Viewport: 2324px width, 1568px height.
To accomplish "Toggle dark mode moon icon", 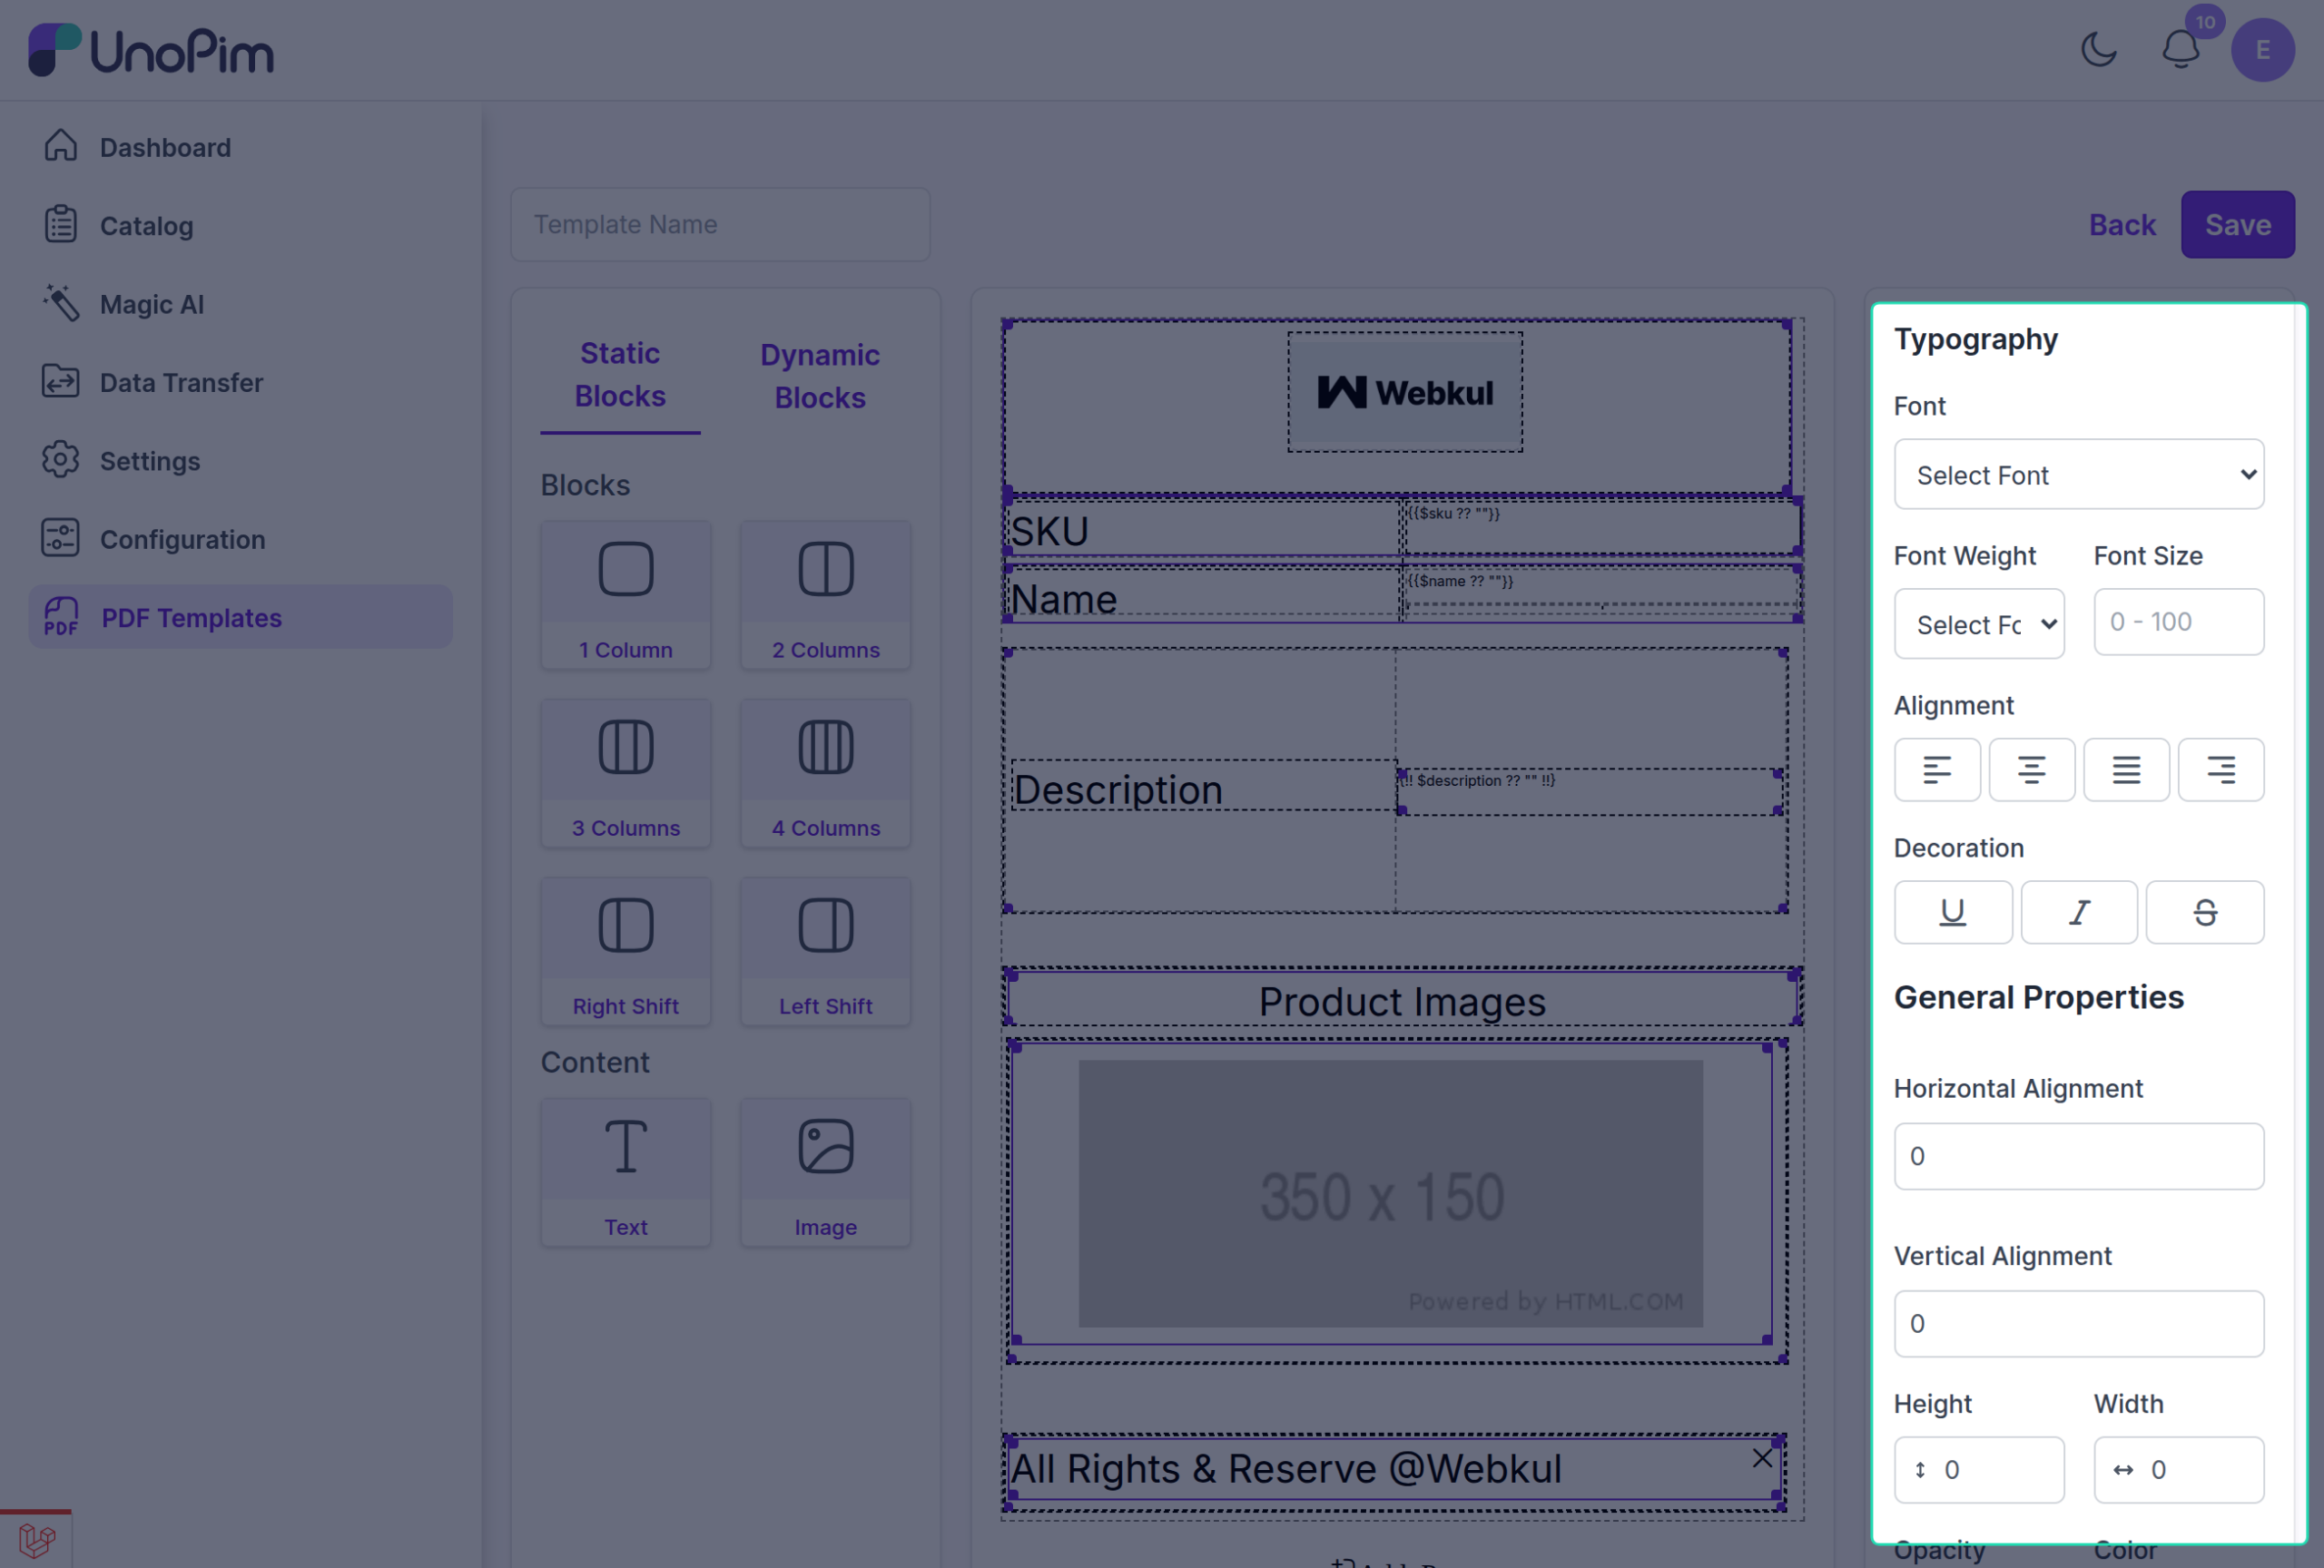I will click(2098, 49).
